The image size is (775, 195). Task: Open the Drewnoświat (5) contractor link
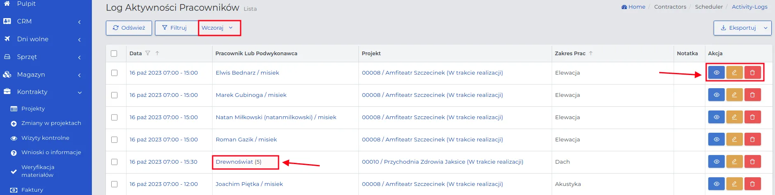click(x=239, y=162)
